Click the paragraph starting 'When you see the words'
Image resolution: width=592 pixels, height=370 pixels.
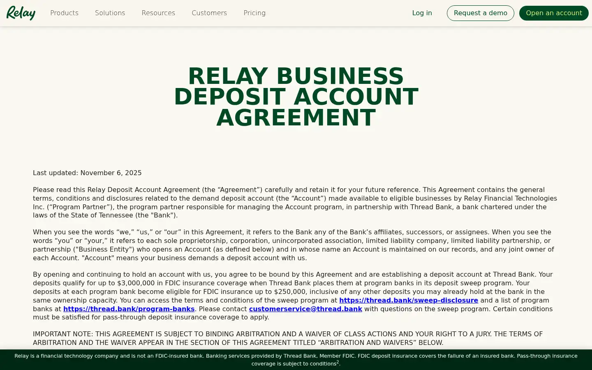(x=294, y=245)
